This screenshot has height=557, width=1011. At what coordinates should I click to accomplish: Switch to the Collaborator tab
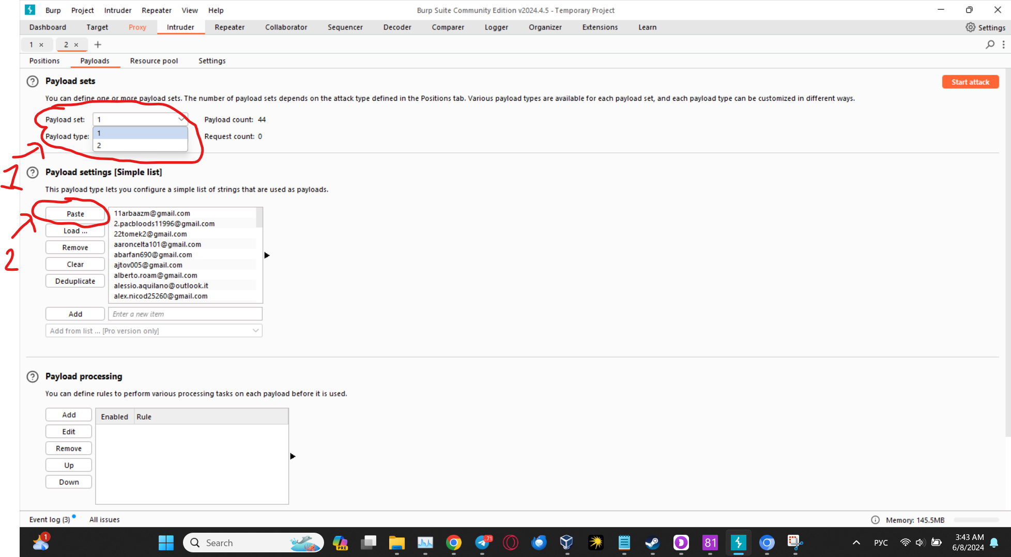coord(286,27)
